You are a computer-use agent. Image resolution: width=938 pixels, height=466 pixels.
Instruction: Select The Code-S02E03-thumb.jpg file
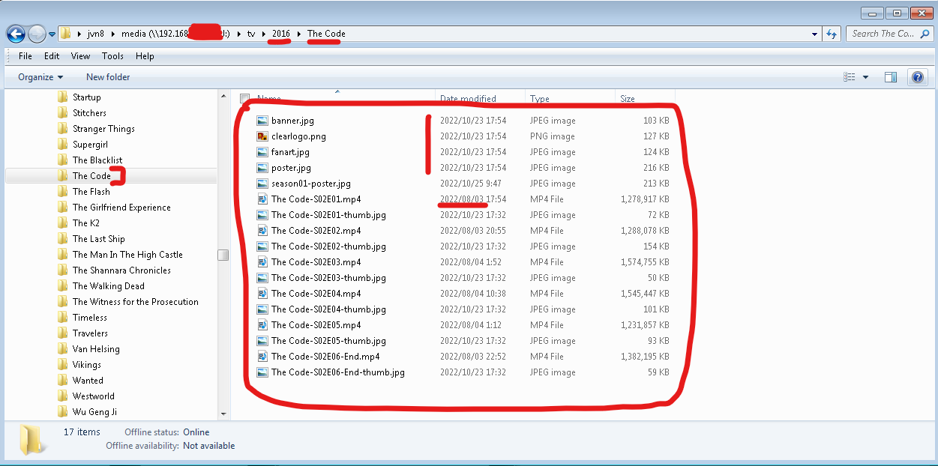tap(328, 278)
